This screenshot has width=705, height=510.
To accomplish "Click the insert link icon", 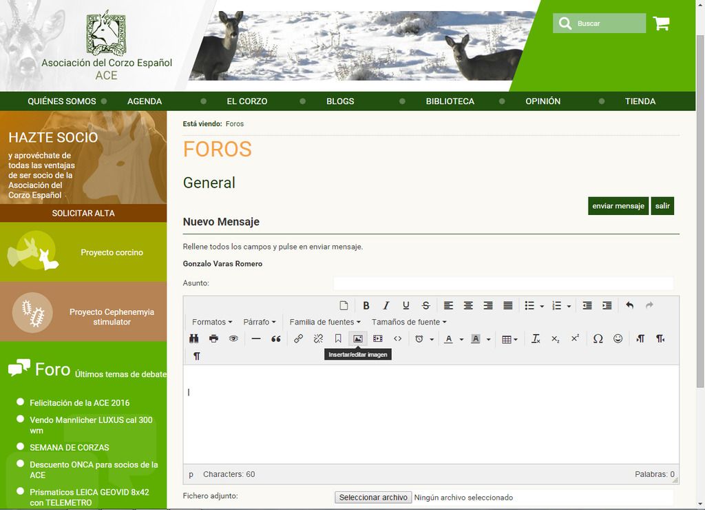I will point(298,338).
